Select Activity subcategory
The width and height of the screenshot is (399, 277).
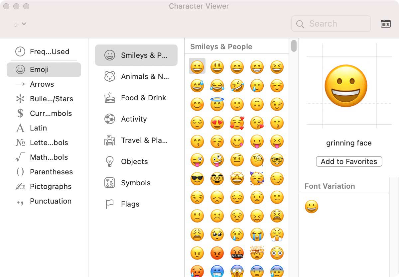pos(136,119)
